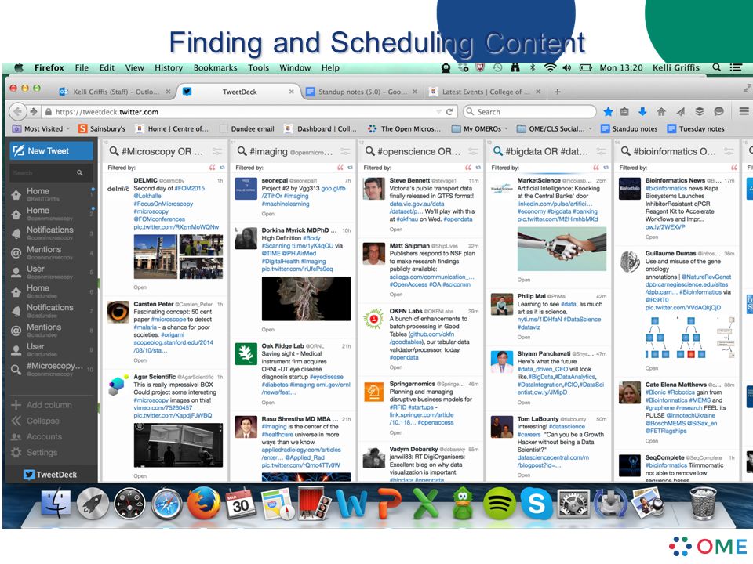
Task: Go to Firefox home page icon
Action: coord(661,112)
